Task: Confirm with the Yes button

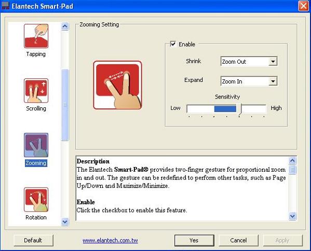Action: tap(194, 240)
